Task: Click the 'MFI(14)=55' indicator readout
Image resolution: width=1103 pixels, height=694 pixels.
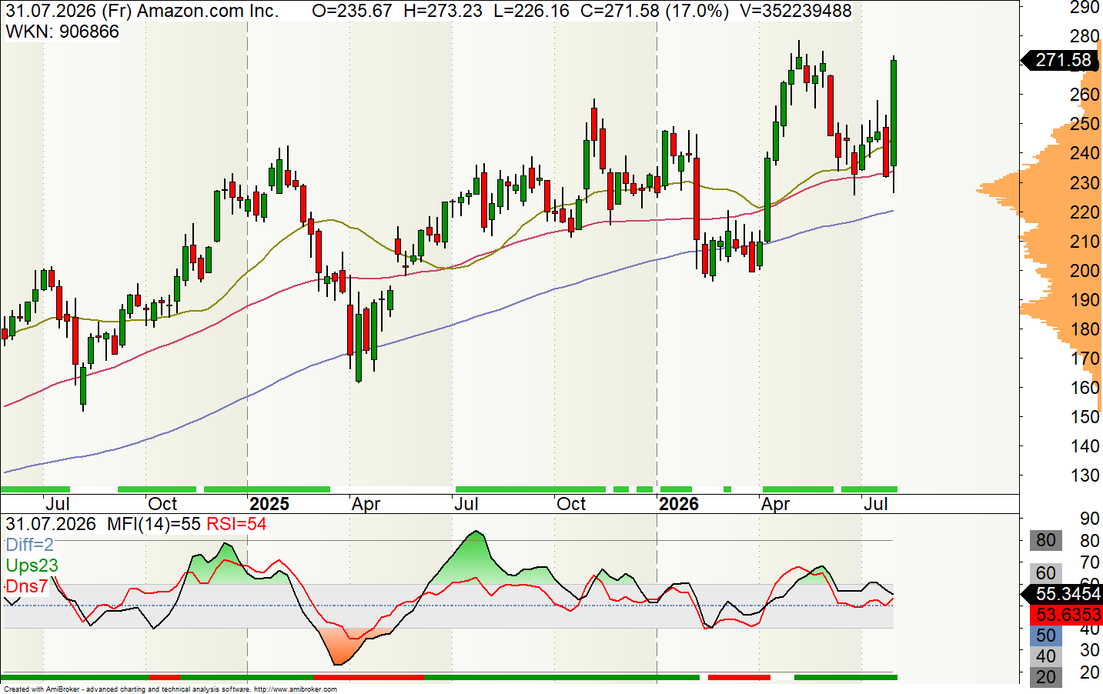Action: tap(153, 524)
